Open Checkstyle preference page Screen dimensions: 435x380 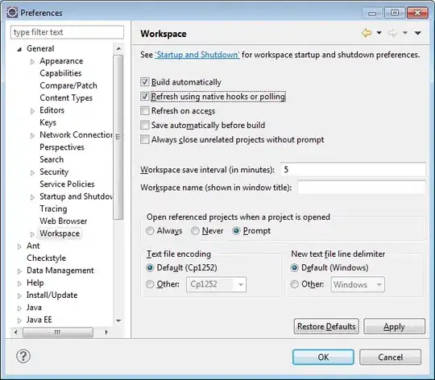(47, 258)
